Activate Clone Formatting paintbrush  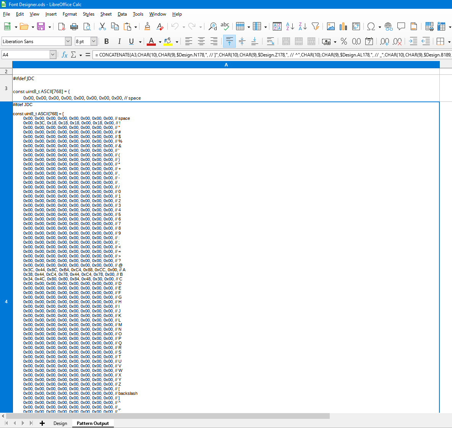click(147, 27)
